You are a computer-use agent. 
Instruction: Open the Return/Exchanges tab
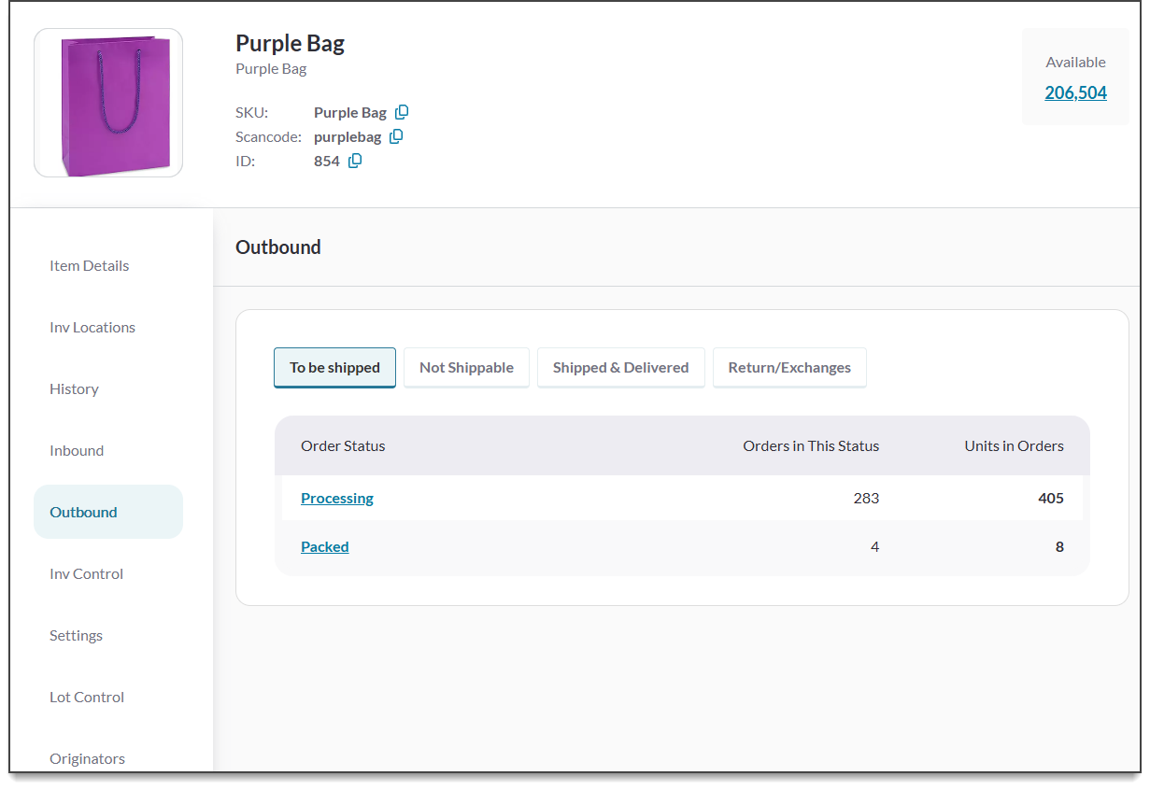pos(789,367)
